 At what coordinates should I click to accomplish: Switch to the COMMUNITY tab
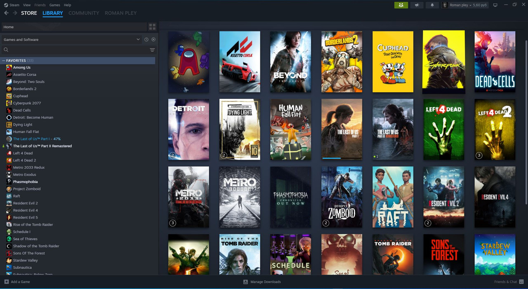[x=84, y=13]
